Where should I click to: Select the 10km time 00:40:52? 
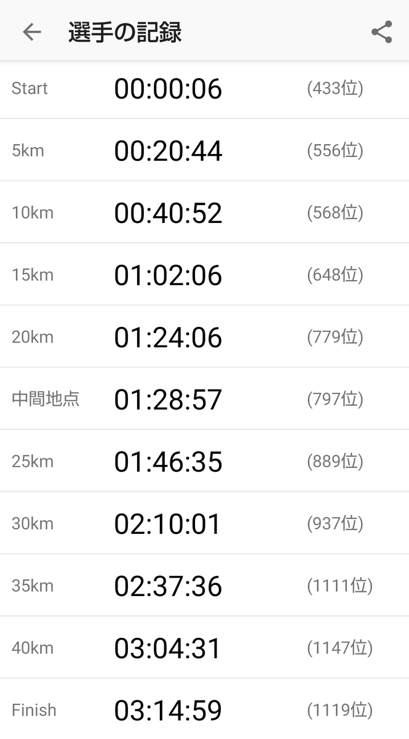click(x=168, y=213)
